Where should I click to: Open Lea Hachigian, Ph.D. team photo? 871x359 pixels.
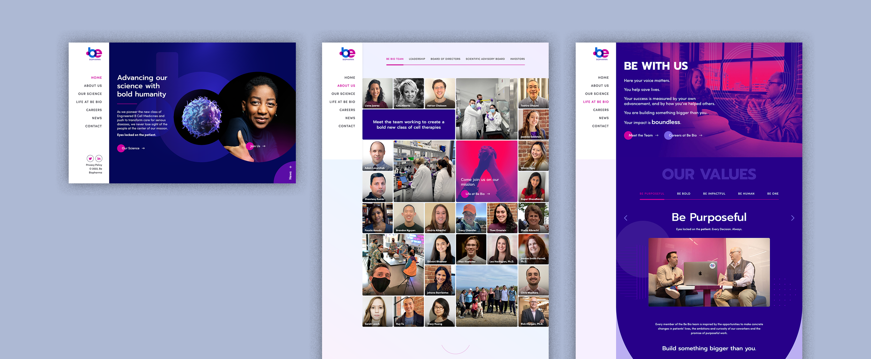502,249
